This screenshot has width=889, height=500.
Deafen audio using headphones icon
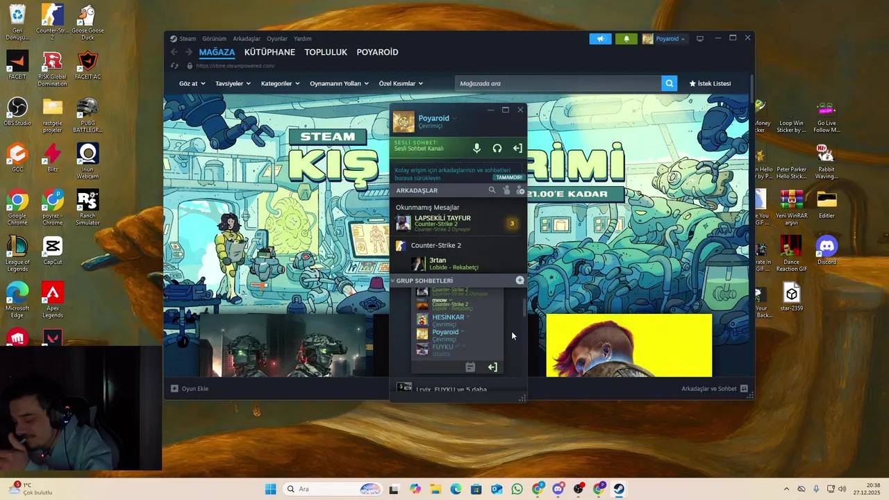(x=497, y=148)
